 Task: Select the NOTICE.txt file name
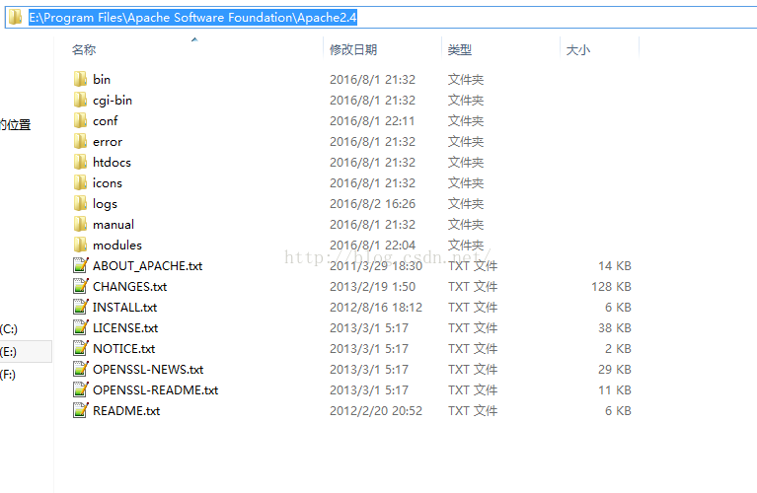pyautogui.click(x=124, y=349)
